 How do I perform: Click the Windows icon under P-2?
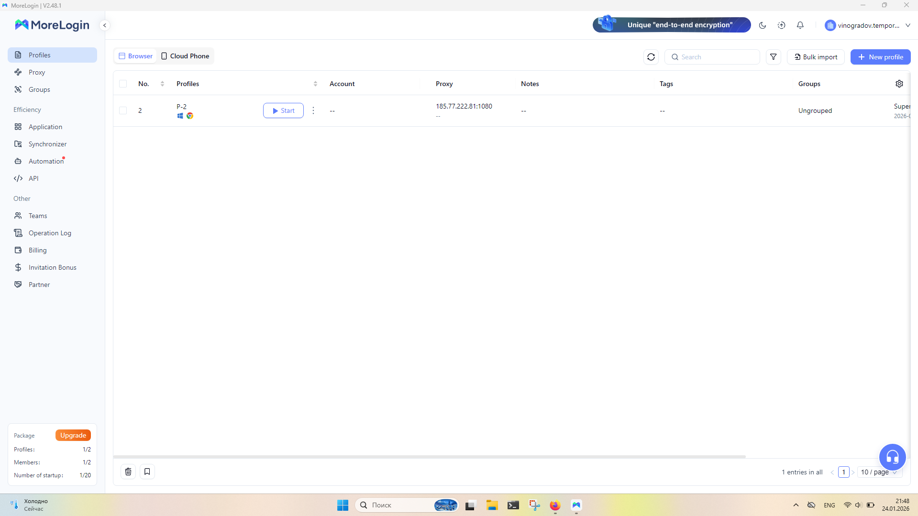pos(180,116)
